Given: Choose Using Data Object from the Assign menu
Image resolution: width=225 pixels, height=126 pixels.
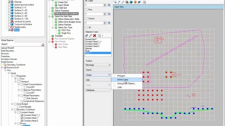Looking at the screenshot, I should pyautogui.click(x=127, y=84).
